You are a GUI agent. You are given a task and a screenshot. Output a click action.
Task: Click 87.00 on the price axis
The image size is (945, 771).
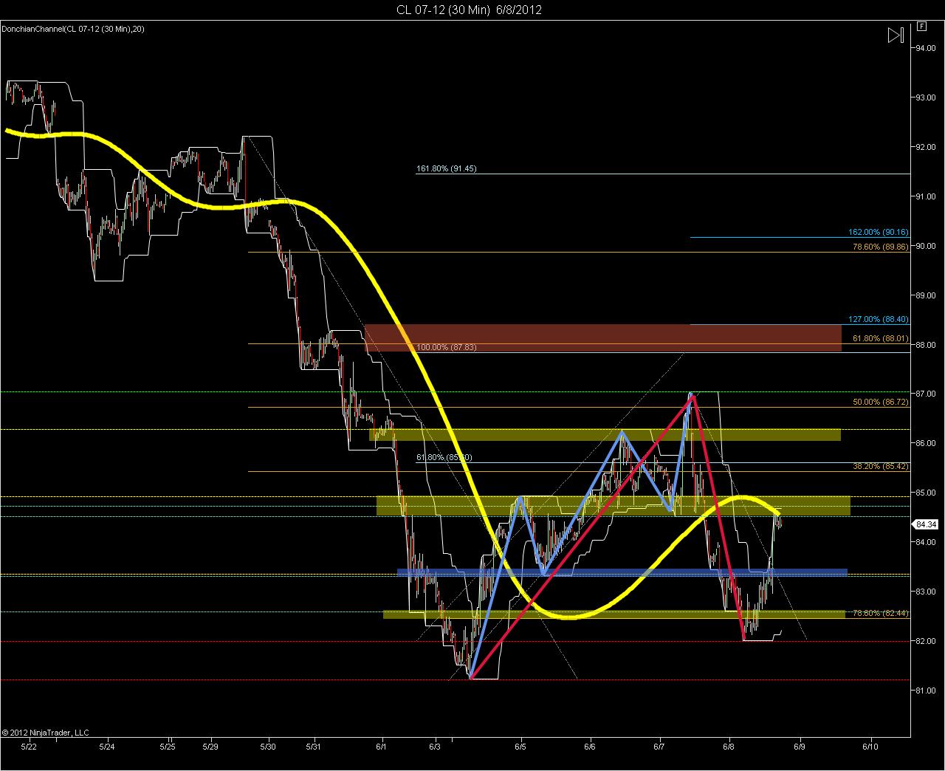pos(926,394)
